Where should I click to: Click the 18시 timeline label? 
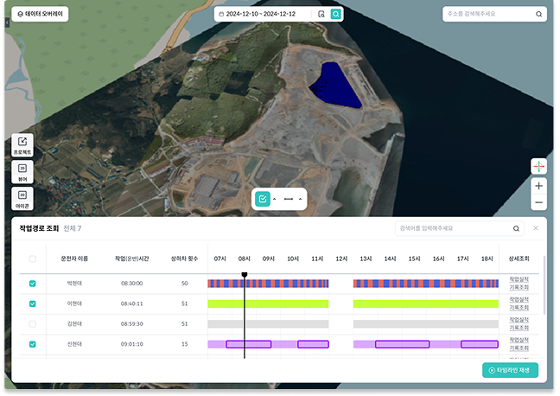pyautogui.click(x=487, y=259)
